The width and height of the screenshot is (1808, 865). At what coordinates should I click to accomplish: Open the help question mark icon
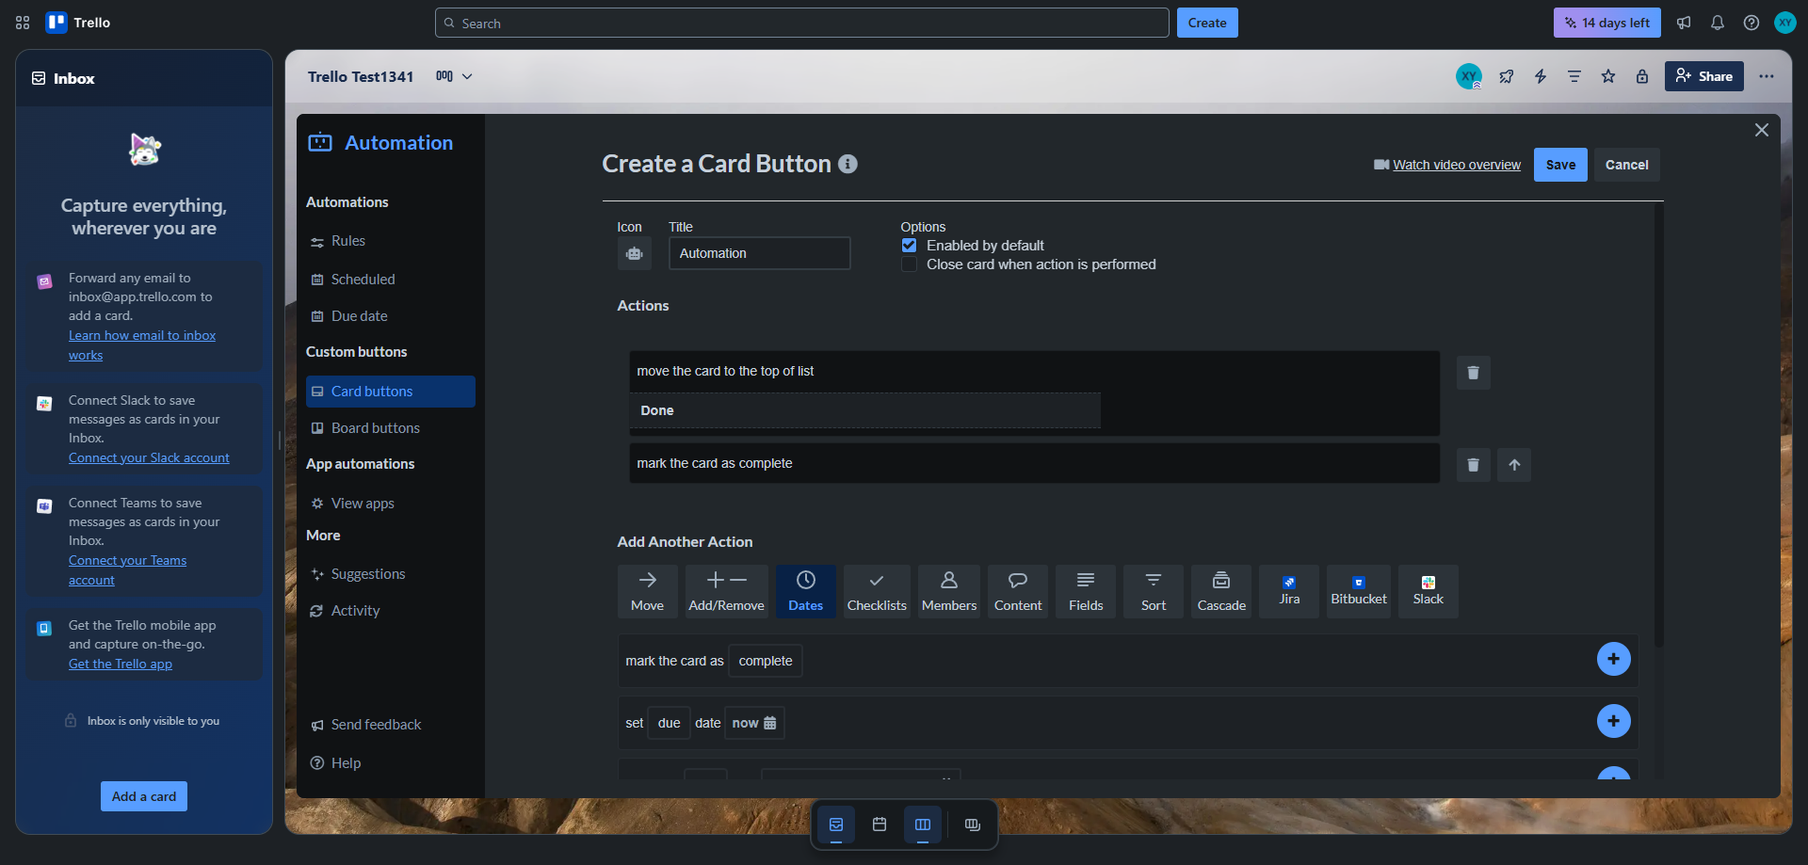1751,23
